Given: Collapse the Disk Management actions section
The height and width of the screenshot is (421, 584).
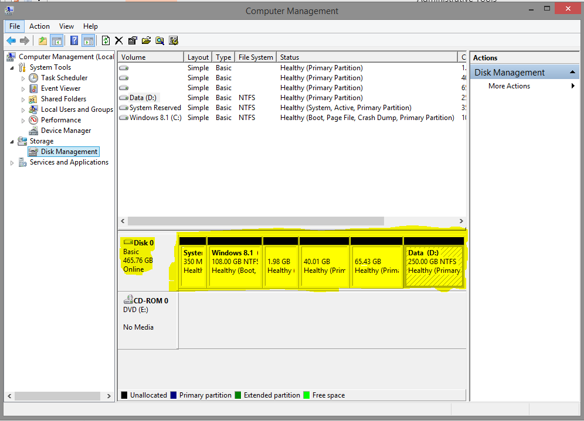Looking at the screenshot, I should click(572, 72).
